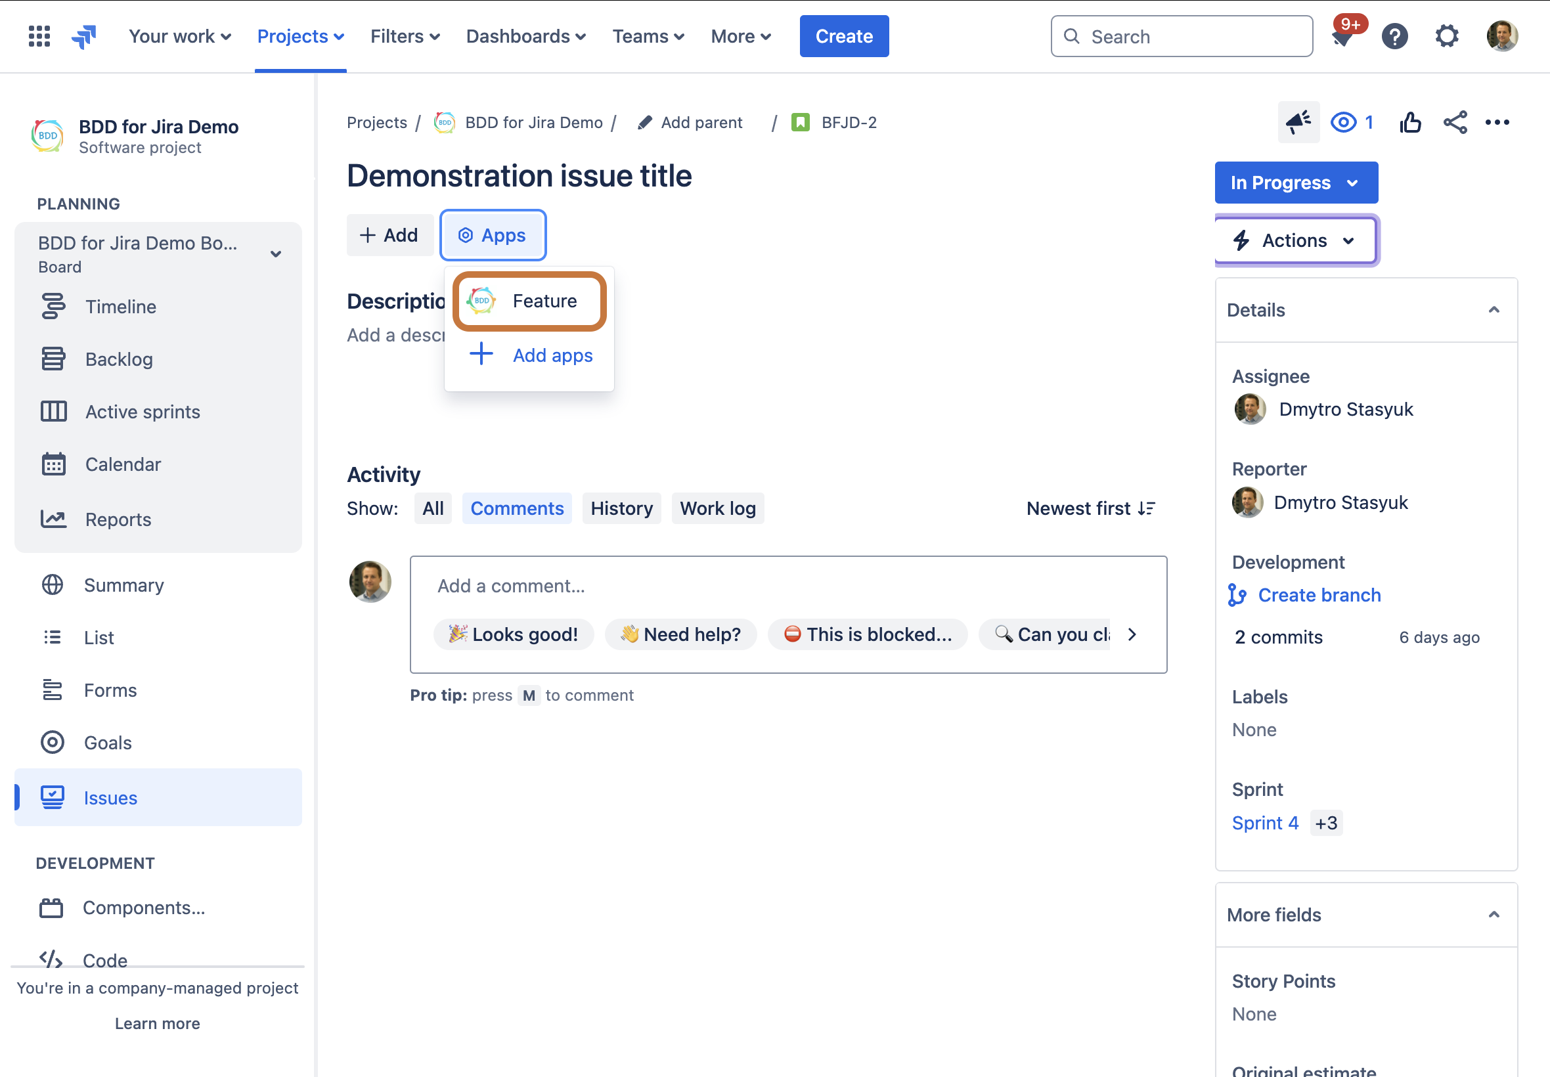The image size is (1550, 1077).
Task: Show All activity
Action: click(433, 508)
